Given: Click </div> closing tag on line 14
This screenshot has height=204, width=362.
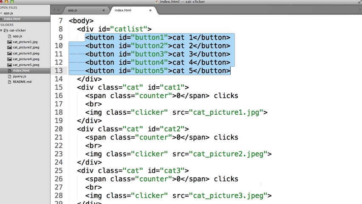Looking at the screenshot, I should click(x=89, y=79).
